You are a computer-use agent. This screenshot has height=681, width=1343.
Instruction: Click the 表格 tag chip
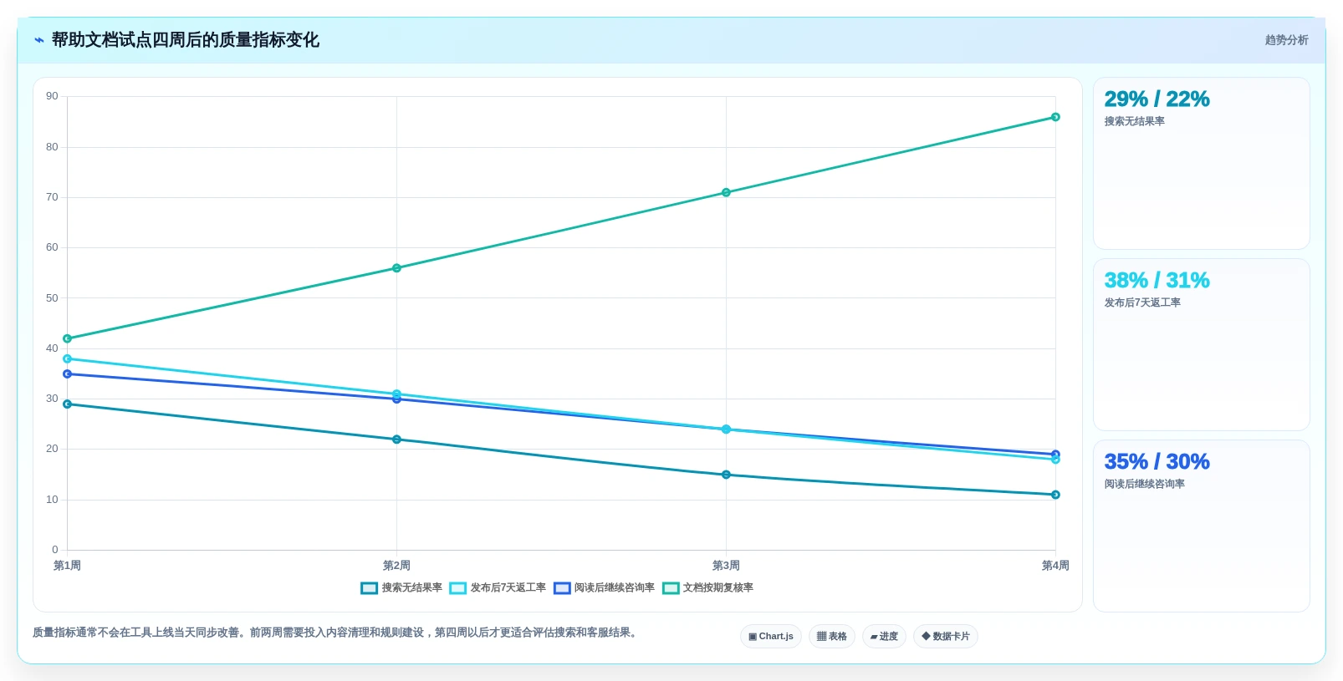coord(832,637)
